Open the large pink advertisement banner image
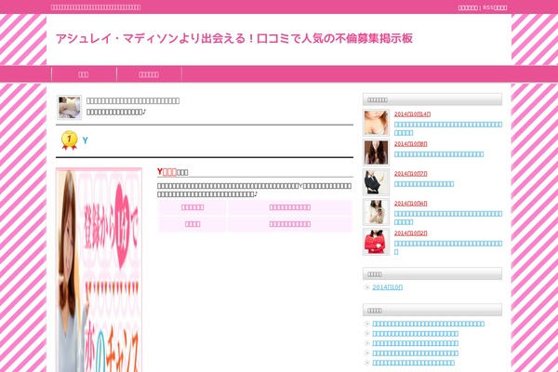The height and width of the screenshot is (372, 558). click(x=99, y=270)
